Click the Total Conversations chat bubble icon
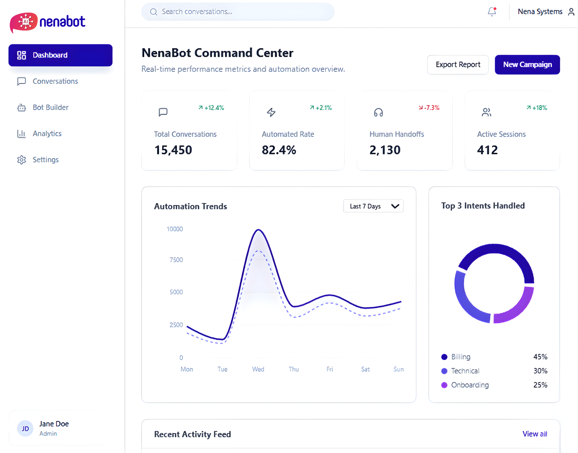This screenshot has height=453, width=578. 163,112
